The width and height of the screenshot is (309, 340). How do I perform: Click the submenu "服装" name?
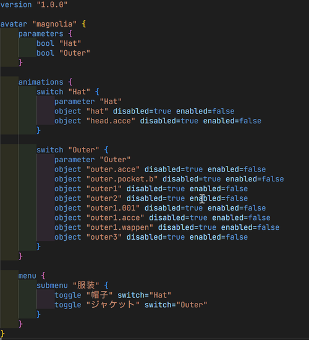[86, 286]
